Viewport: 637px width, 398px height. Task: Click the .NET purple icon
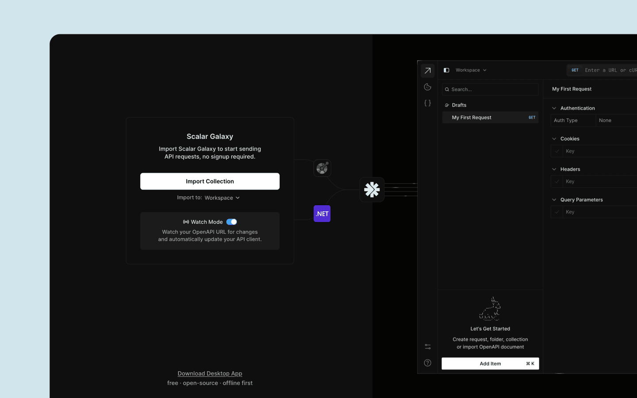coord(322,214)
